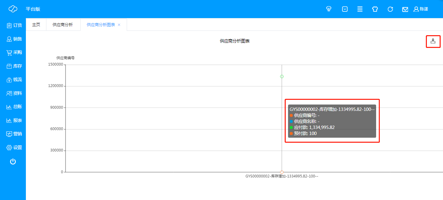Click the 900000 y-axis value
The image size is (443, 200).
[x=56, y=108]
